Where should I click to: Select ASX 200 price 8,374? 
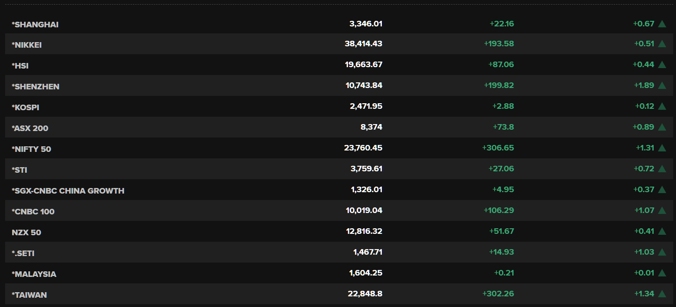pyautogui.click(x=373, y=127)
